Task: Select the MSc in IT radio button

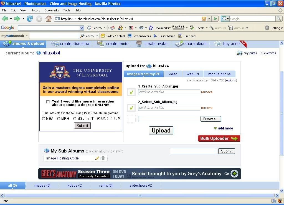Action: point(75,118)
